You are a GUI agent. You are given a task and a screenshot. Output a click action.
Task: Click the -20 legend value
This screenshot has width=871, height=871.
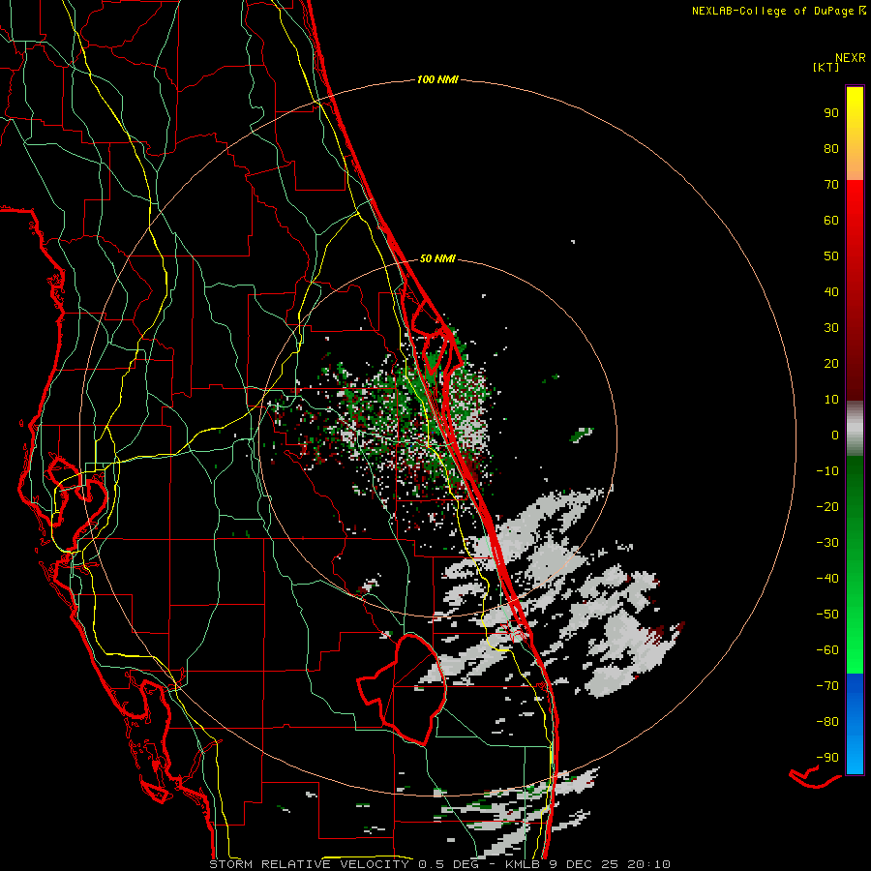coord(827,506)
